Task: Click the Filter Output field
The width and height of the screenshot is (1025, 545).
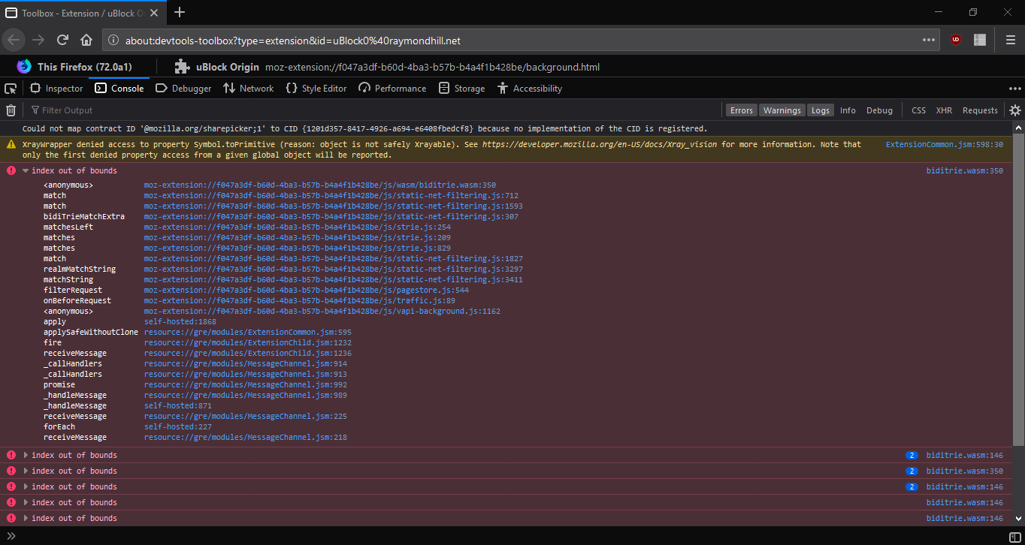Action: click(x=372, y=110)
